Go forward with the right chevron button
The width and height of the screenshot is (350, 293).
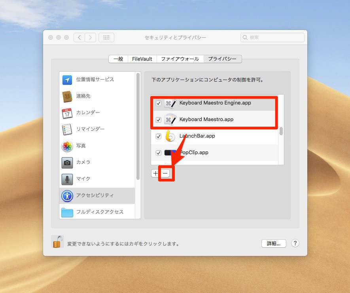tap(91, 37)
